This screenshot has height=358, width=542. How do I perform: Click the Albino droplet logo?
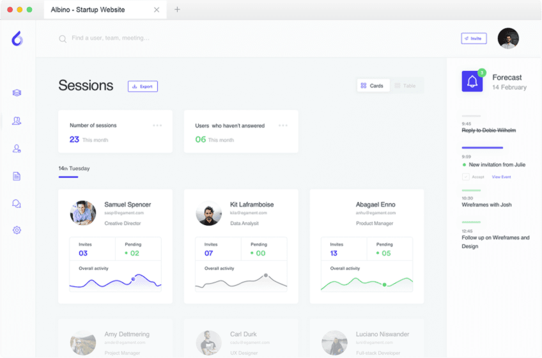click(x=17, y=38)
